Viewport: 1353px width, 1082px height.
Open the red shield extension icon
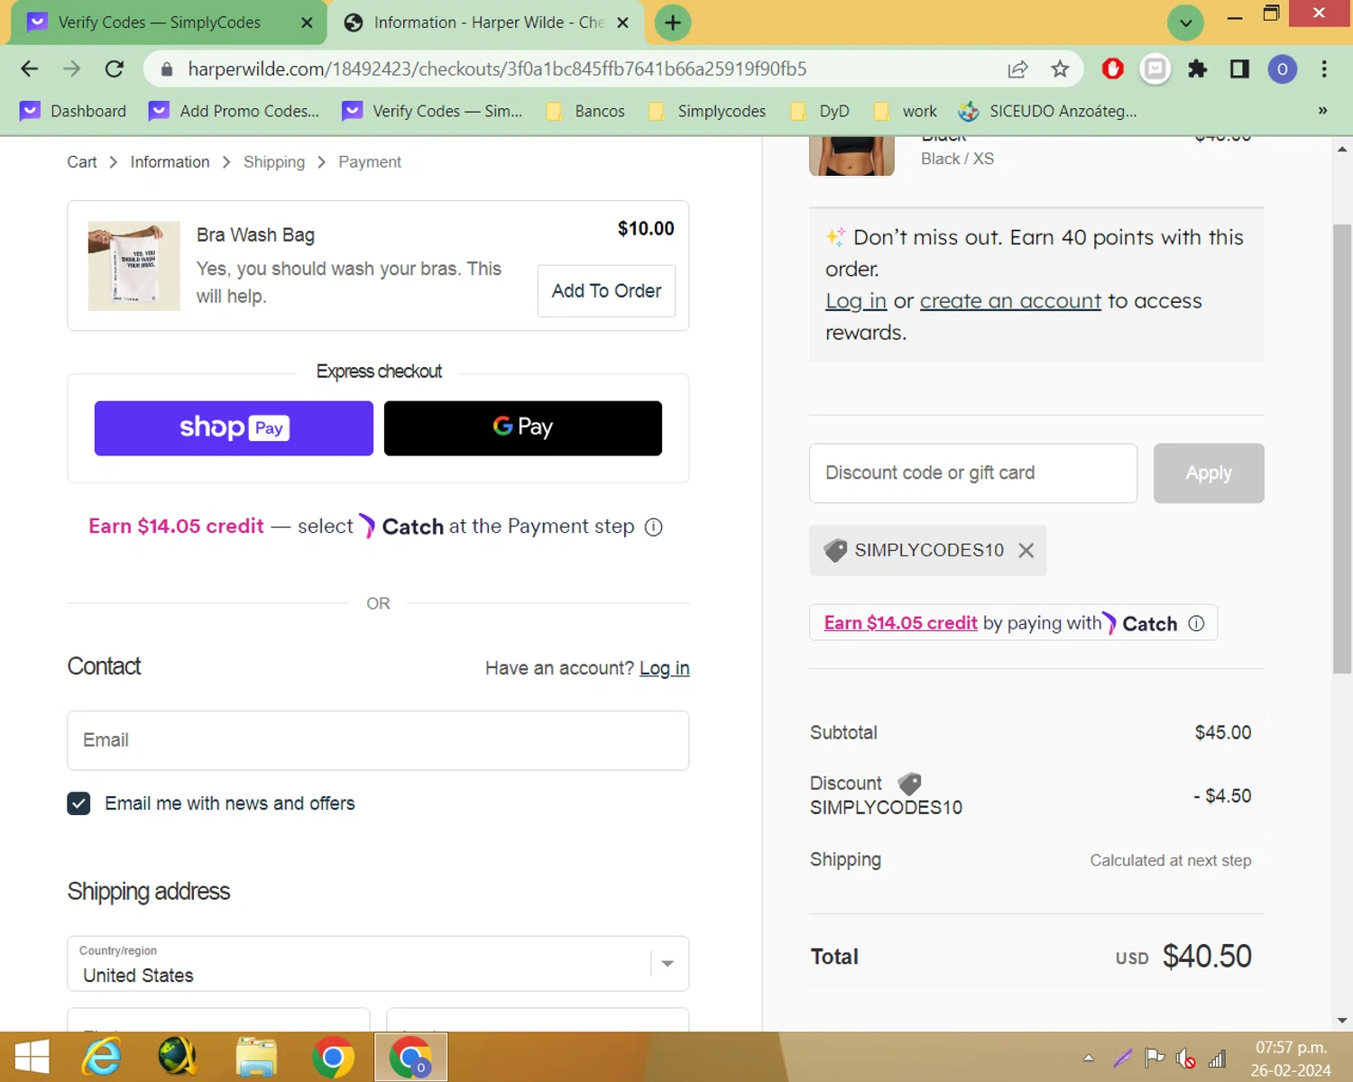click(x=1113, y=69)
